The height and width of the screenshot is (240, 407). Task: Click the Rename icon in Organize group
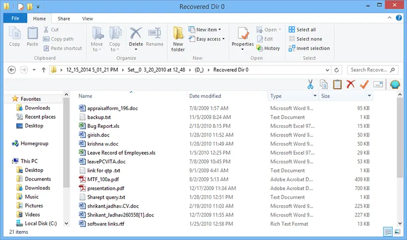[x=155, y=33]
